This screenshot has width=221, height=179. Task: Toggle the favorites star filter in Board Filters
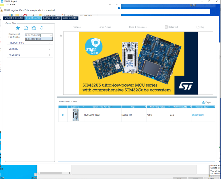(x=18, y=28)
